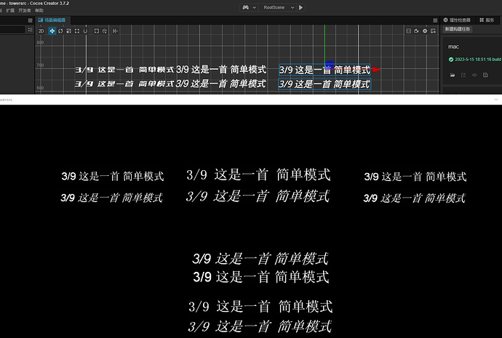Select the Scale gizmo tool
502x338 pixels.
68,31
